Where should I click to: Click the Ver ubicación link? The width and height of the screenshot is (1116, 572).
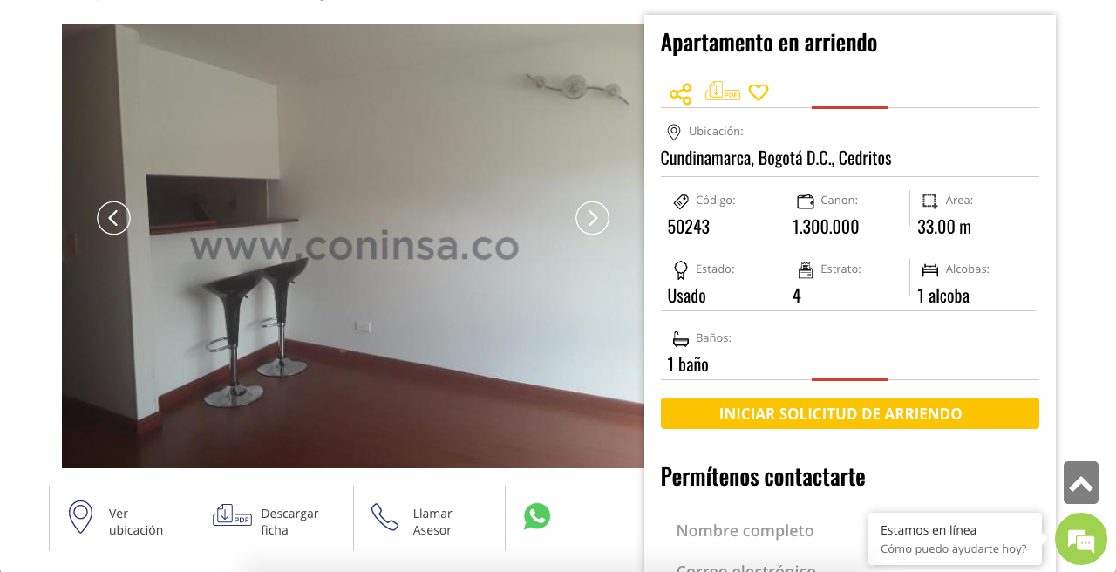point(136,521)
